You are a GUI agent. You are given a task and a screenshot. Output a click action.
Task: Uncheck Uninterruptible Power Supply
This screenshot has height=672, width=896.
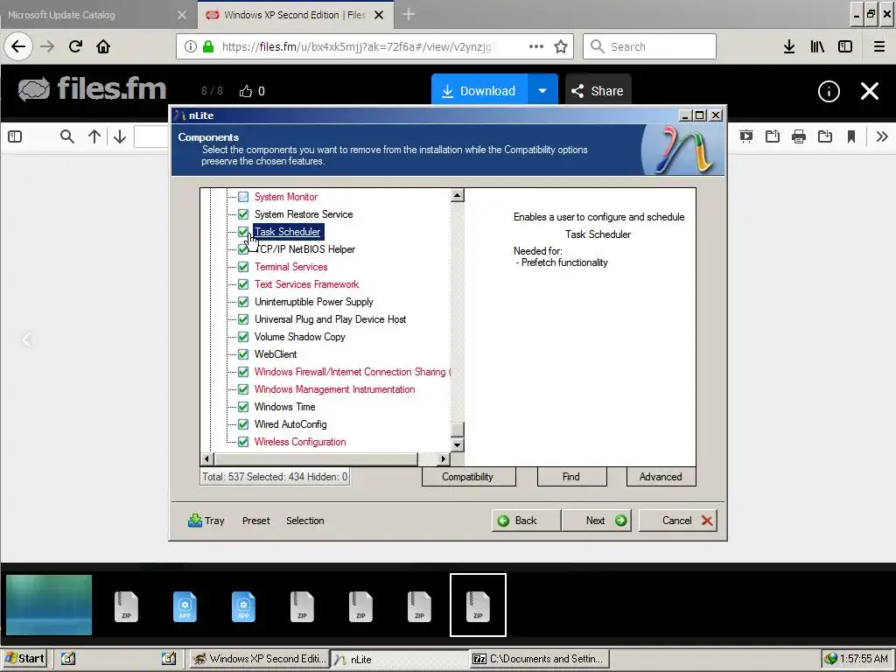coord(243,302)
